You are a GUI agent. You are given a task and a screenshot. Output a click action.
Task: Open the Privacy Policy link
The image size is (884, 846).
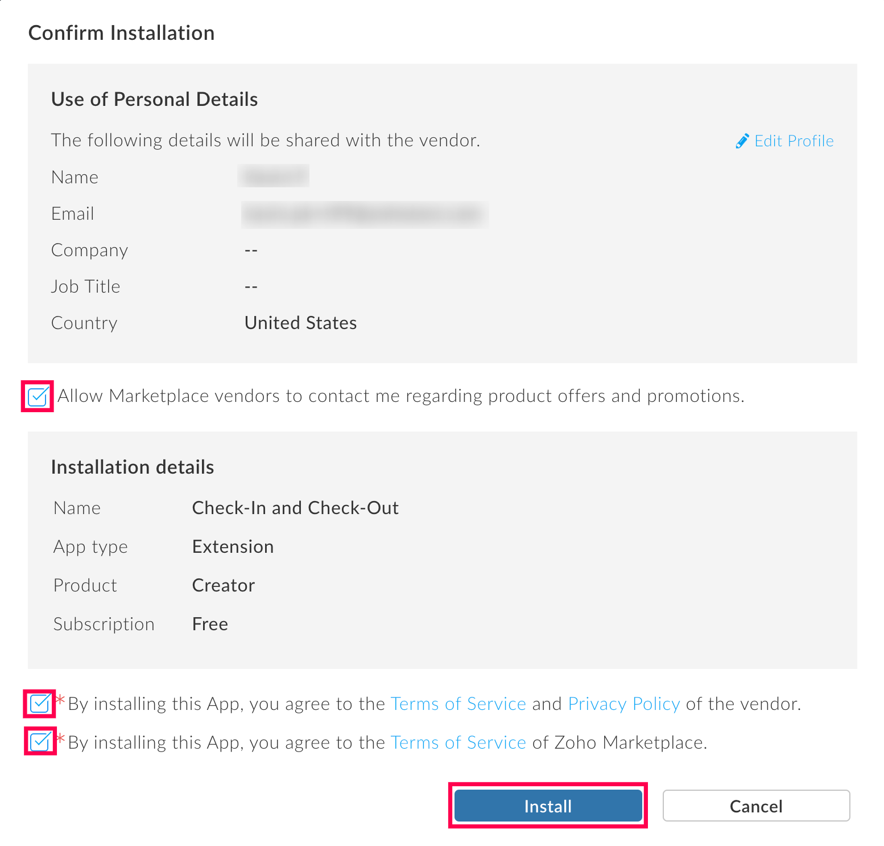623,704
